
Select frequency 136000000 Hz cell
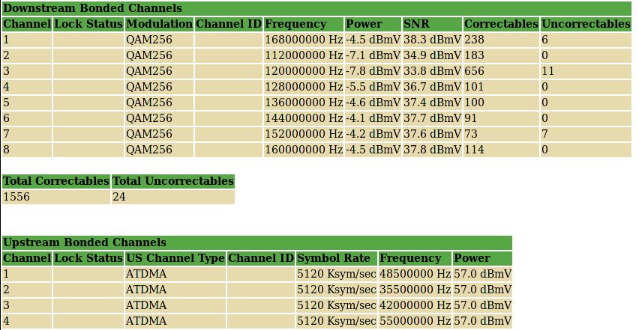[304, 103]
